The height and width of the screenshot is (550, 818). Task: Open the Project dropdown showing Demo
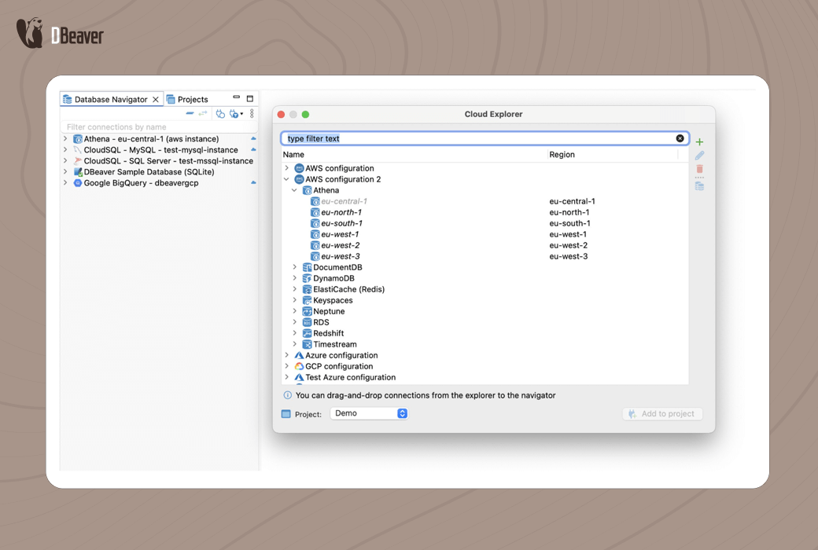pyautogui.click(x=369, y=413)
